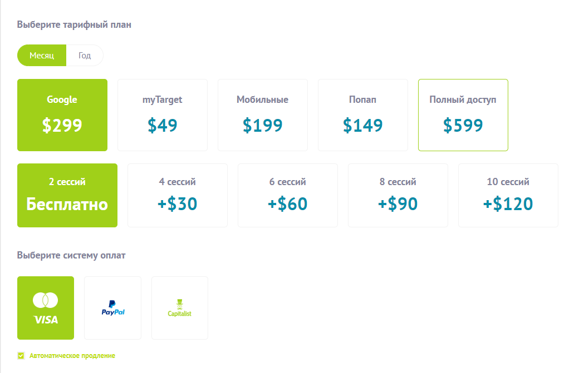Select the Попап $149 plan
The image size is (584, 373).
tap(363, 115)
